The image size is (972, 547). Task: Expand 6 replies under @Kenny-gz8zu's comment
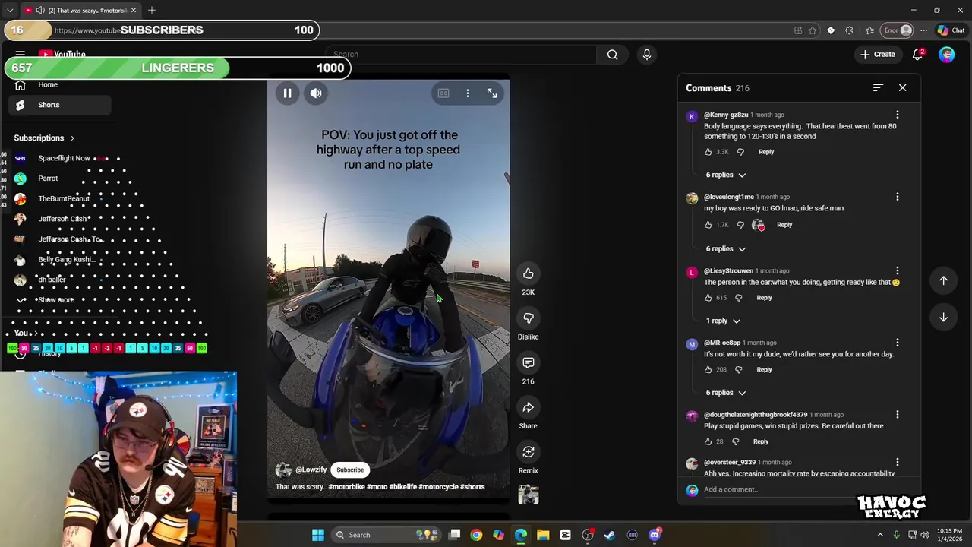(725, 175)
